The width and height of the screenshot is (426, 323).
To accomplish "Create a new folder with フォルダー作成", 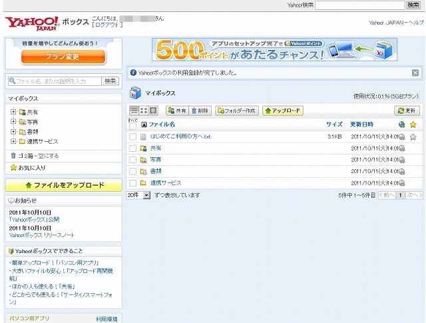I will tap(237, 111).
